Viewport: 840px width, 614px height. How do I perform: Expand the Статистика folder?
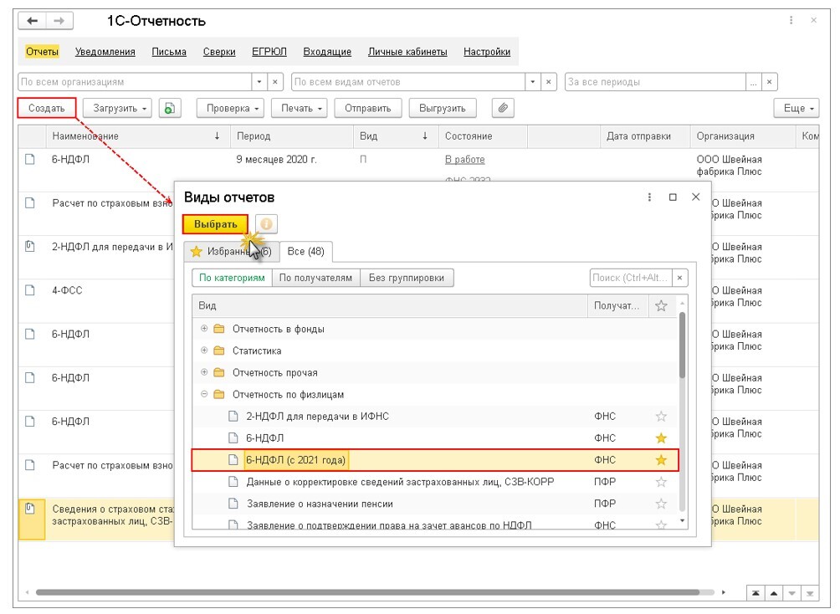[x=204, y=350]
